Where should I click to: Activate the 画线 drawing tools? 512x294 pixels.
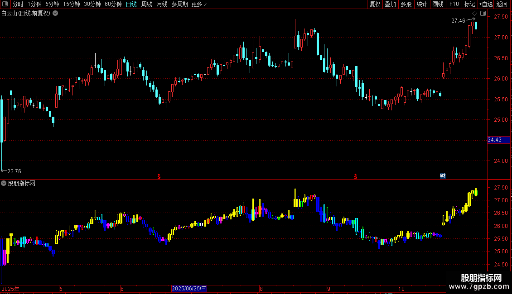[x=438, y=4]
